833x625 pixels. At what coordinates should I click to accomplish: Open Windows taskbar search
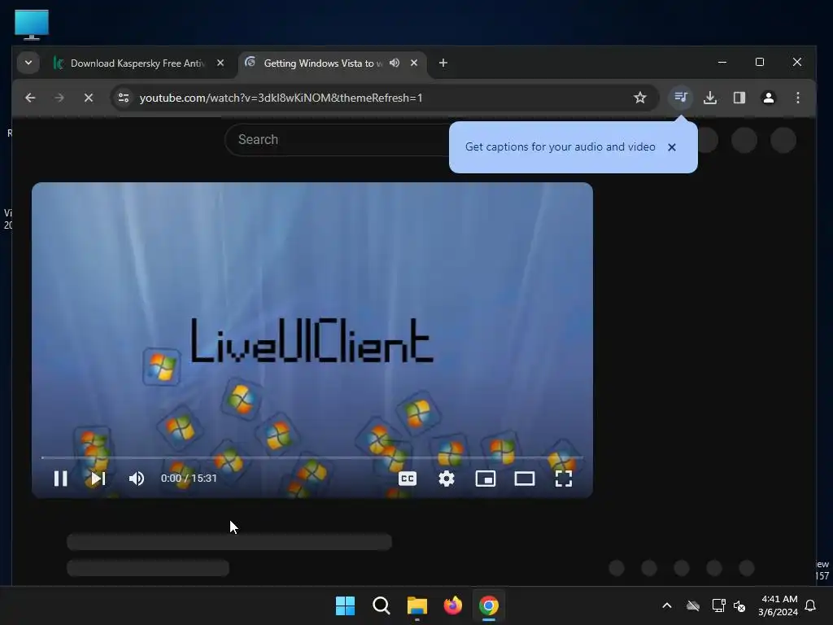(x=382, y=605)
